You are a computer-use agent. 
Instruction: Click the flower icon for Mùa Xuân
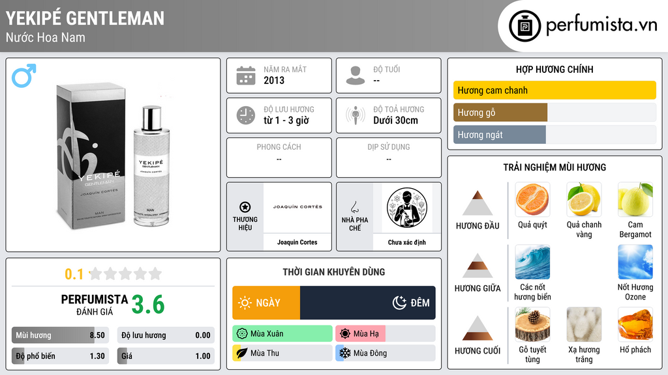[242, 334]
